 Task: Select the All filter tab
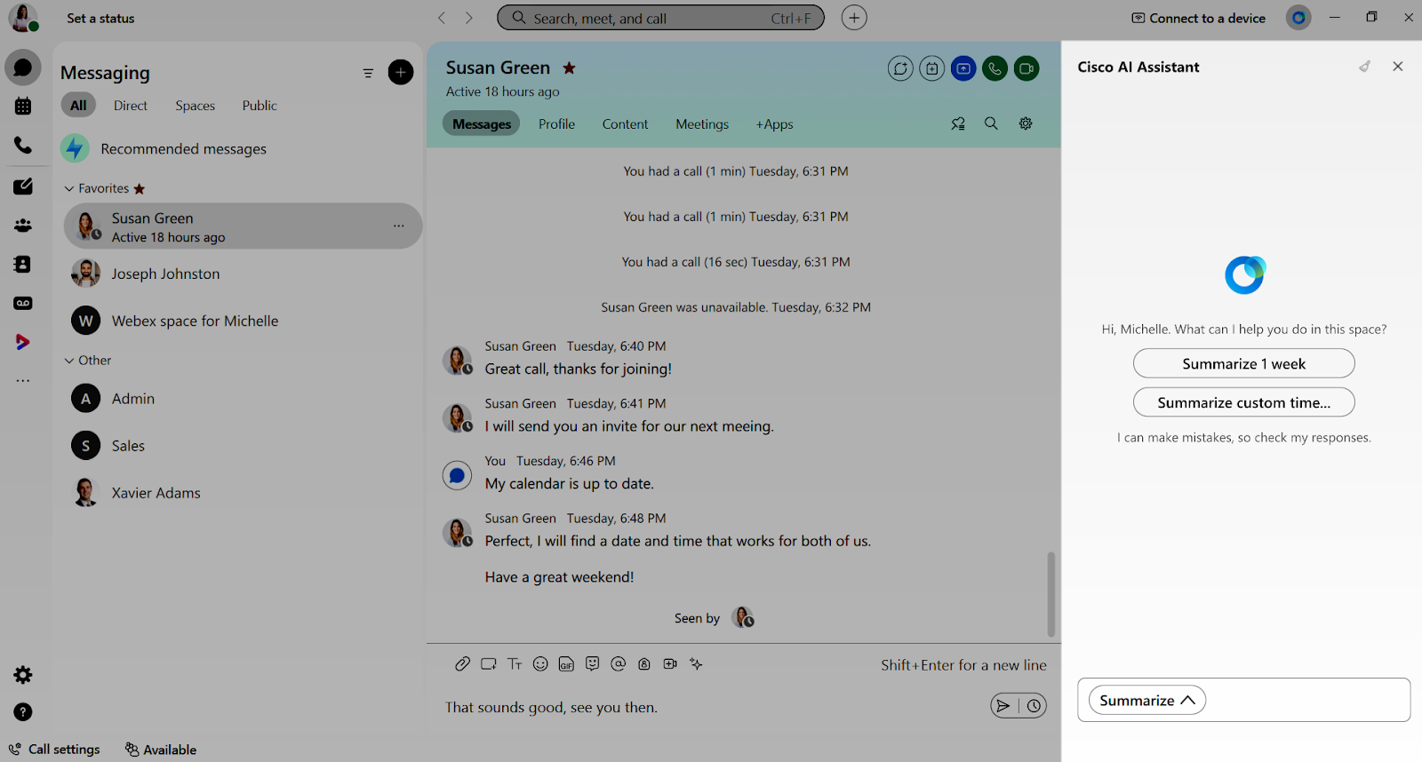[x=78, y=106]
